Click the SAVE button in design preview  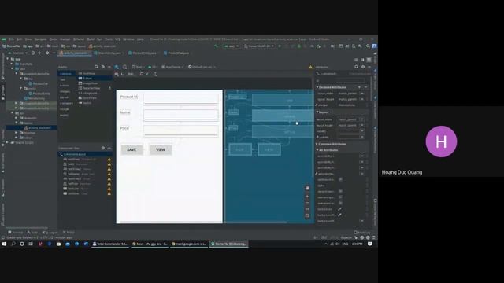(132, 149)
